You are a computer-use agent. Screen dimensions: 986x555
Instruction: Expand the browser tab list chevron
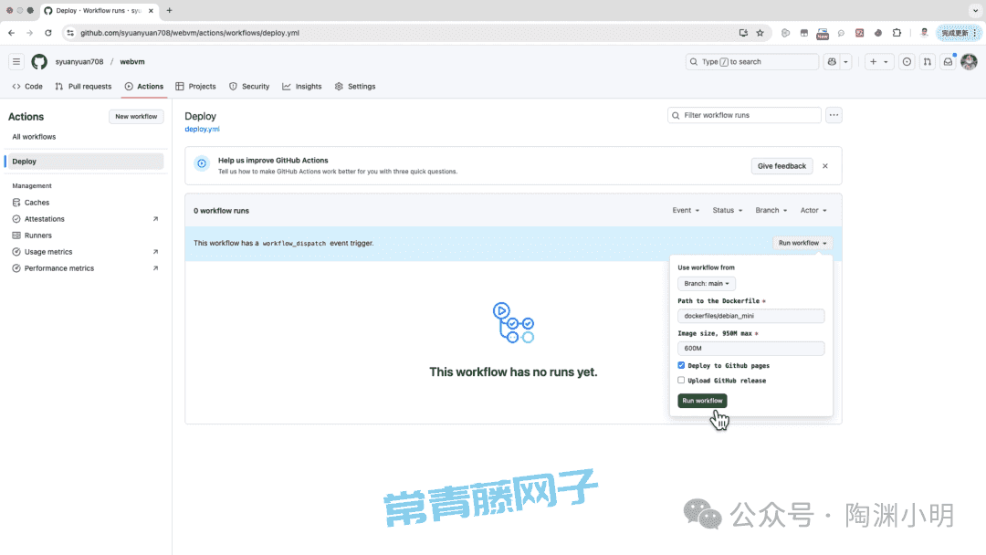click(975, 10)
